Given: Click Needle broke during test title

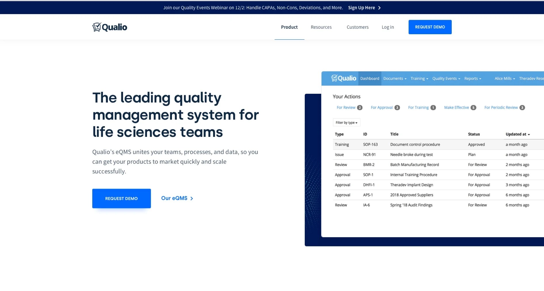Looking at the screenshot, I should click(411, 155).
